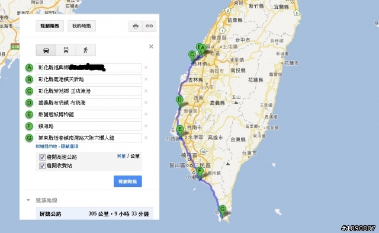Switch distance units to 英里

coord(121,156)
